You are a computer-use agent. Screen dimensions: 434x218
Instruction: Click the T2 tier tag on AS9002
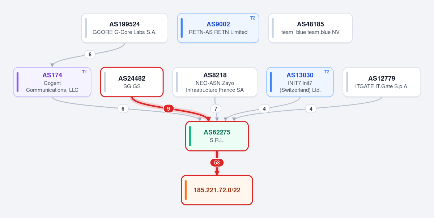tap(252, 18)
